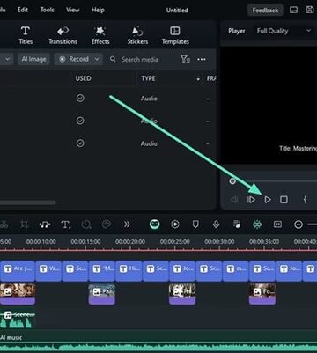Select the 'W...' title clip
The width and height of the screenshot is (317, 353).
point(48,271)
